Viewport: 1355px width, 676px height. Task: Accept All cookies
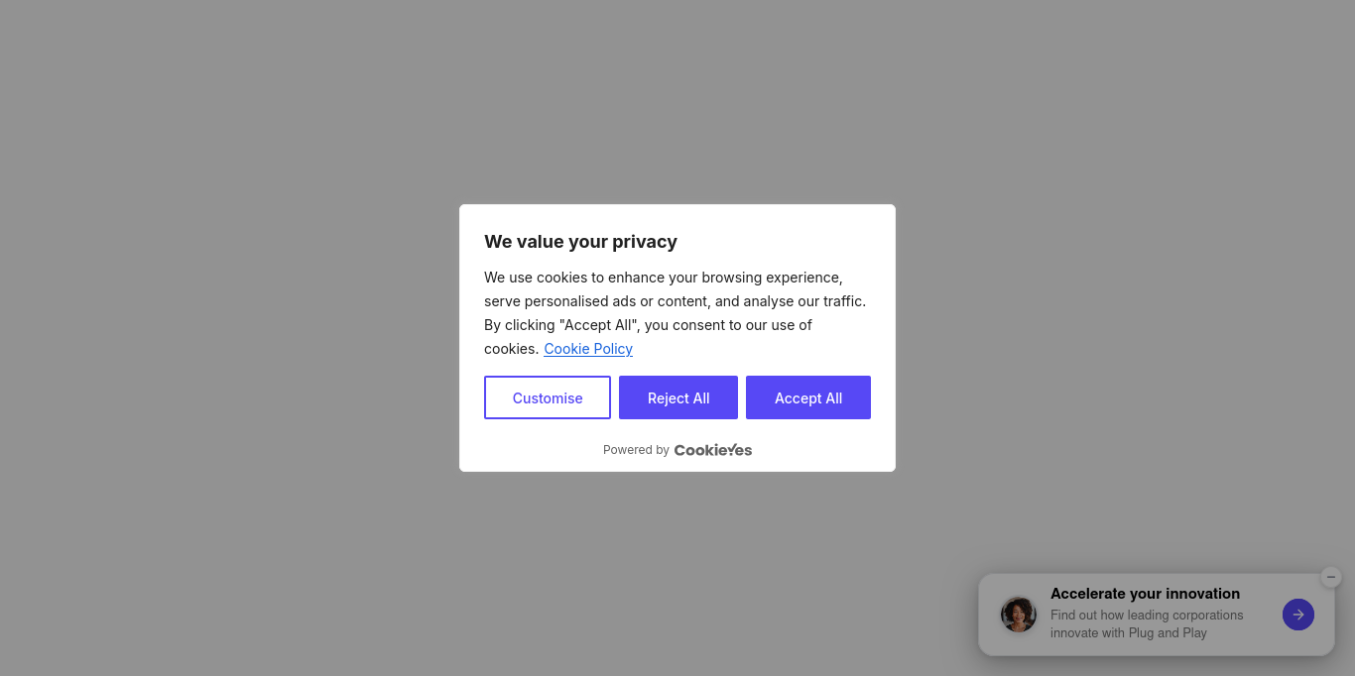tap(808, 397)
